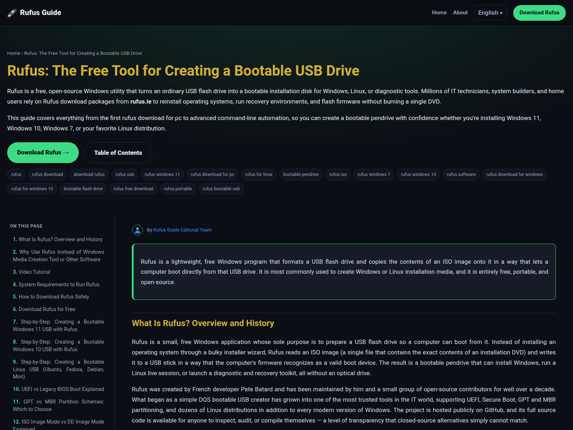Jump to ISO Image Mode vs DD Image Mode
Screen dimensions: 573x430
[x=58, y=425]
